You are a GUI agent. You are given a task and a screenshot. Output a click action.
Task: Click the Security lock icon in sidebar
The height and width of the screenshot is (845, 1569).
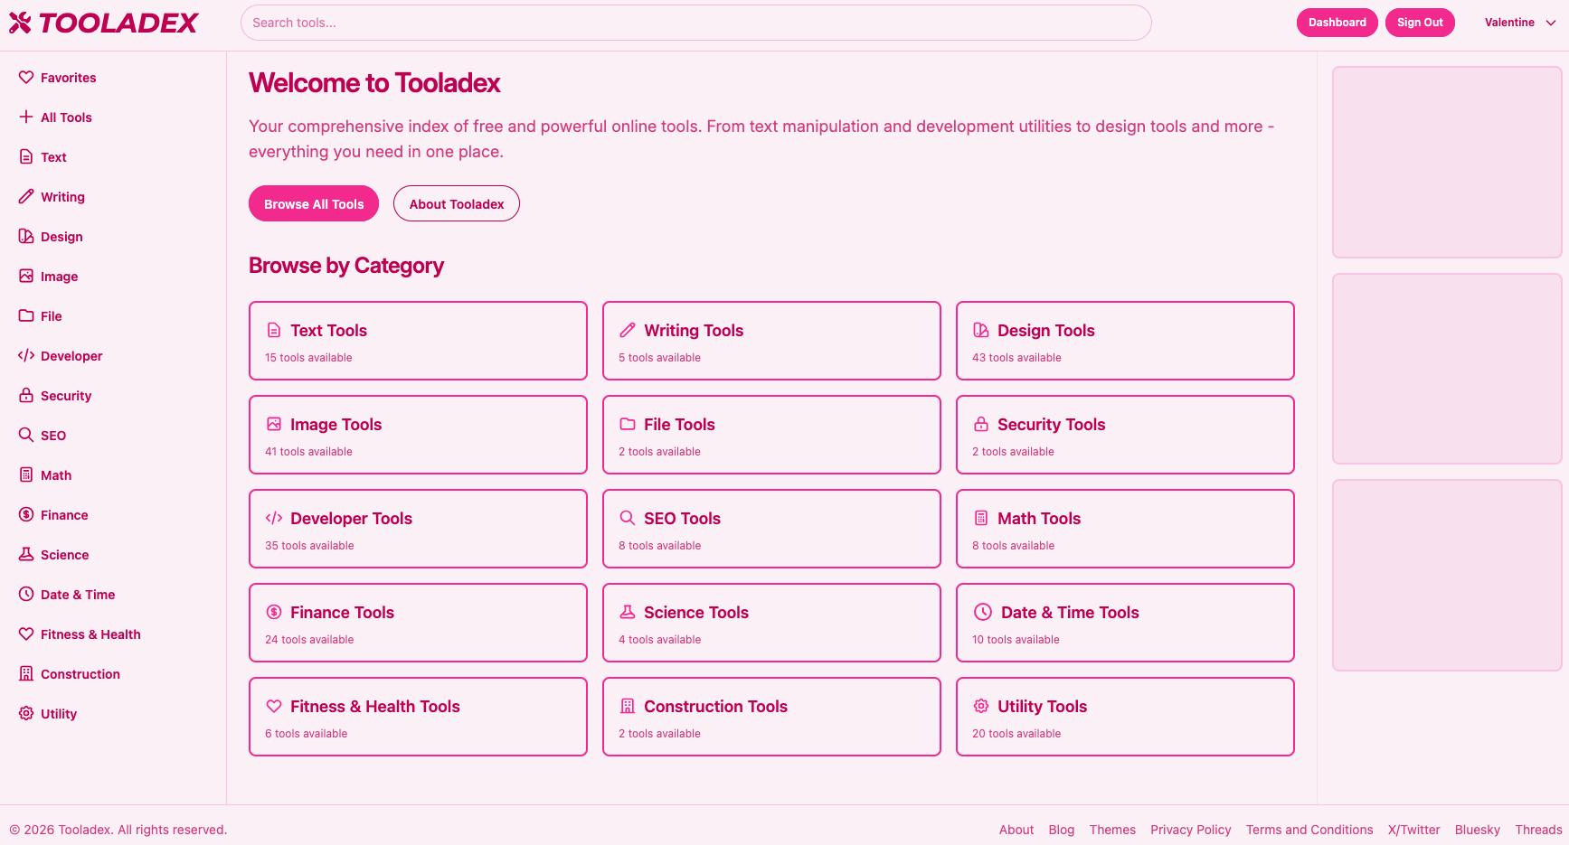pyautogui.click(x=26, y=396)
